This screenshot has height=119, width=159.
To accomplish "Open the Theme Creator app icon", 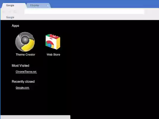I will coord(25,42).
